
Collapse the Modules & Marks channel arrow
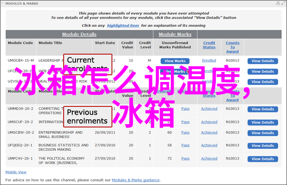pos(2,3)
